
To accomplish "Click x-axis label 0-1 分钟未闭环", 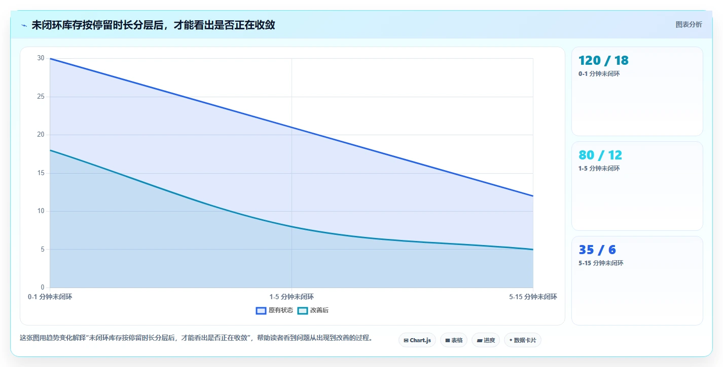I will (x=50, y=297).
